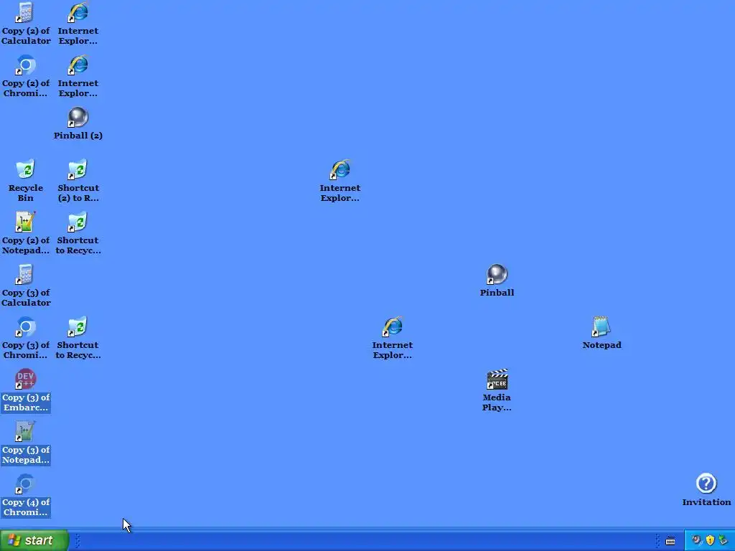Select the Copy (2) of Notepad++ shortcut

(26, 233)
